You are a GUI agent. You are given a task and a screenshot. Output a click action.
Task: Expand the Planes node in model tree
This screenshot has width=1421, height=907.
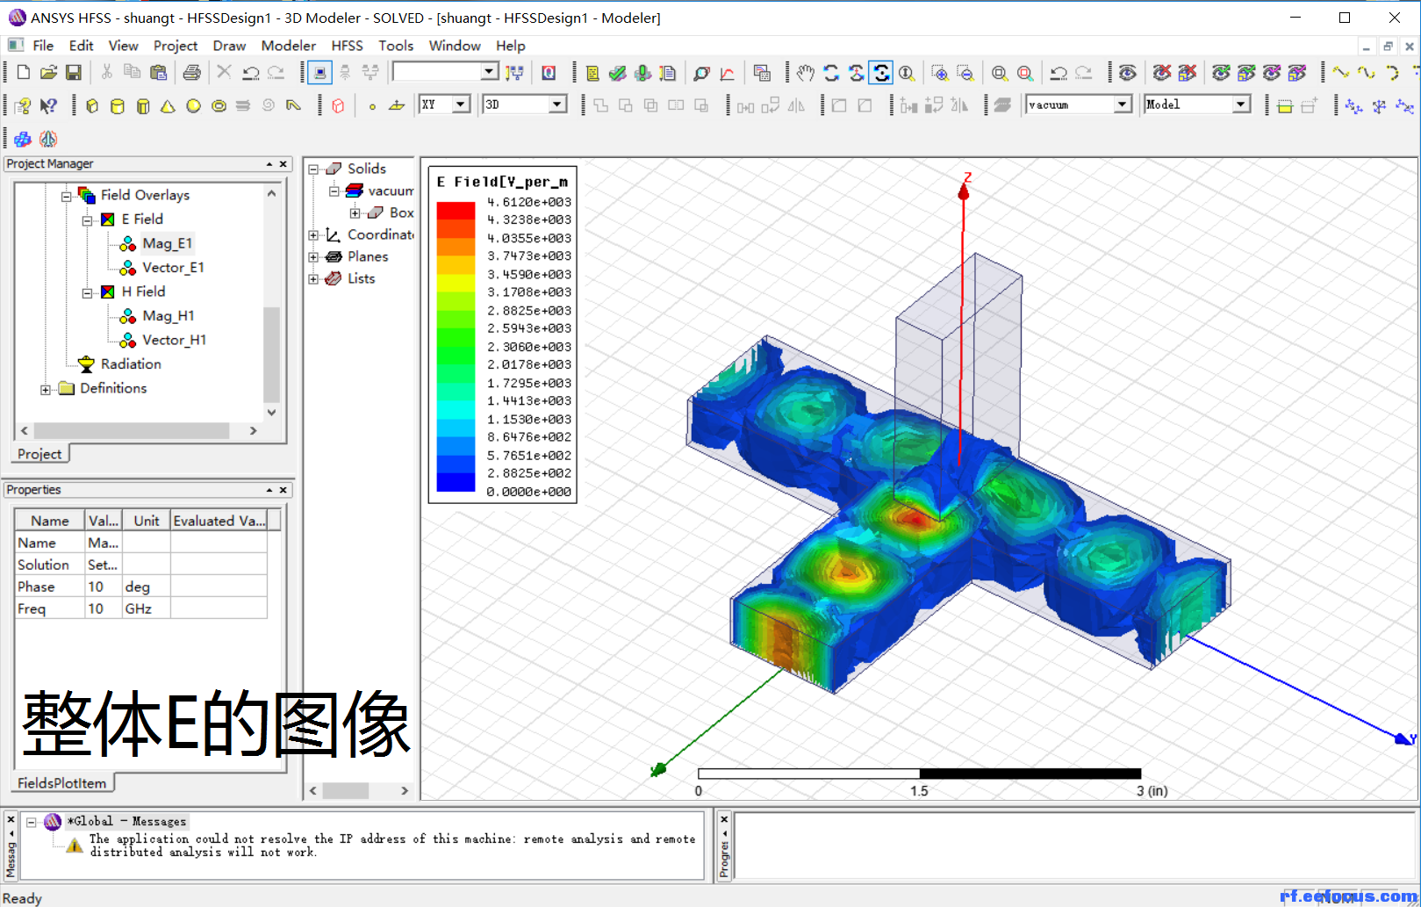(313, 257)
